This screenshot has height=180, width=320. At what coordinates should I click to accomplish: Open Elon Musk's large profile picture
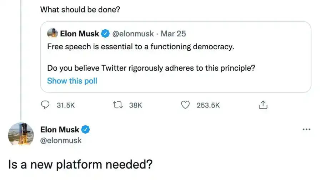(x=21, y=134)
